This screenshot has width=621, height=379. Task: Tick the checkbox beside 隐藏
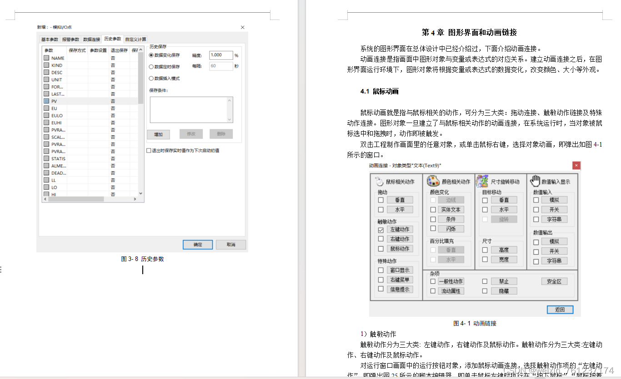tap(485, 291)
